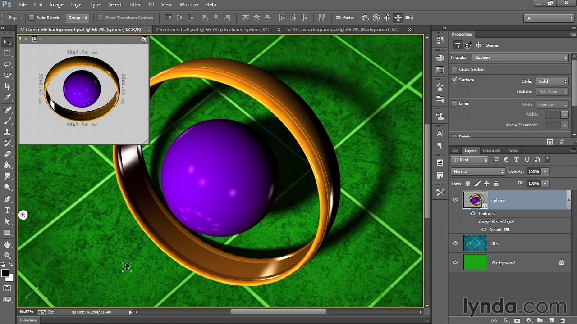577x324 pixels.
Task: Select the Pen tool
Action: (7, 199)
